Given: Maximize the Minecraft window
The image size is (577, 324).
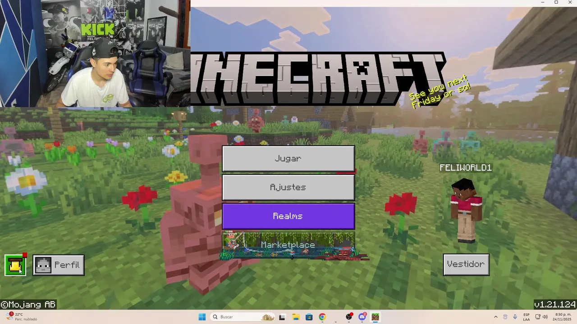Looking at the screenshot, I should tap(556, 3).
